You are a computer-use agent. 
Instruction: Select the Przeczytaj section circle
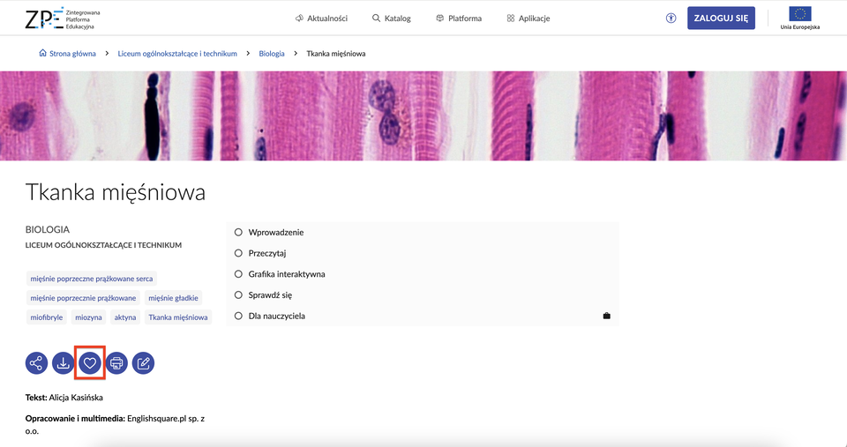click(x=238, y=253)
